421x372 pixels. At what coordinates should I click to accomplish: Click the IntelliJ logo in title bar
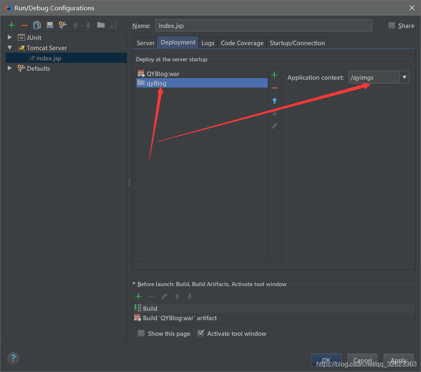point(8,8)
